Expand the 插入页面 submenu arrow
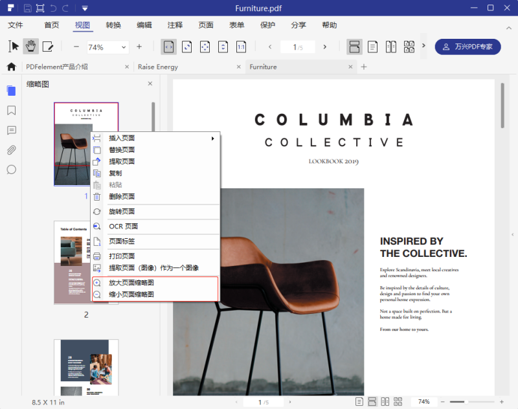 point(213,138)
